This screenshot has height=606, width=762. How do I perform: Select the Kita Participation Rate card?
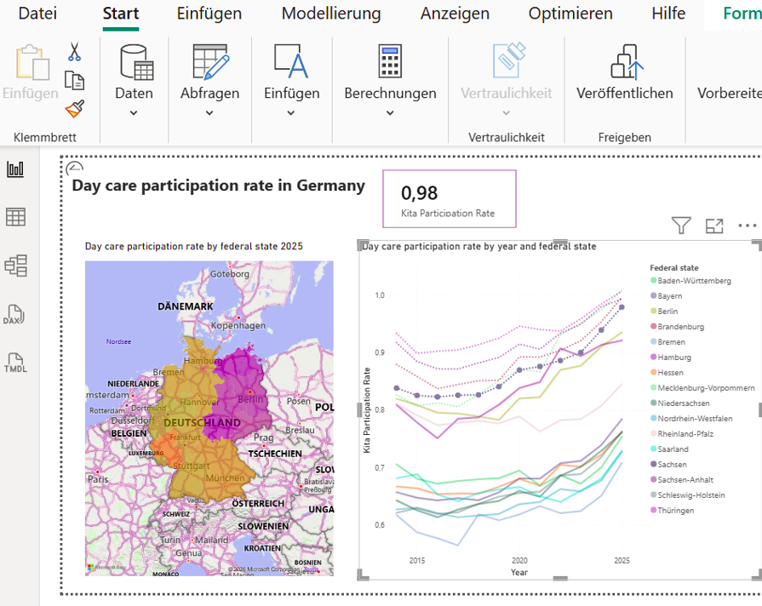click(449, 199)
